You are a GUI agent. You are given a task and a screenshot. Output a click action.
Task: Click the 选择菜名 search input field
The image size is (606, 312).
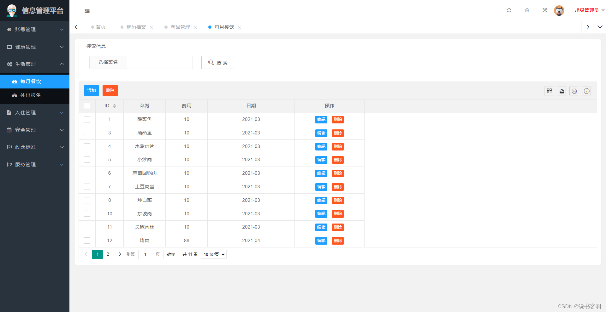click(160, 62)
